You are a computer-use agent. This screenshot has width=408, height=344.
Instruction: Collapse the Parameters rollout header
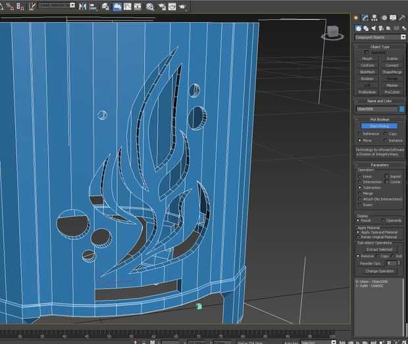pyautogui.click(x=380, y=164)
